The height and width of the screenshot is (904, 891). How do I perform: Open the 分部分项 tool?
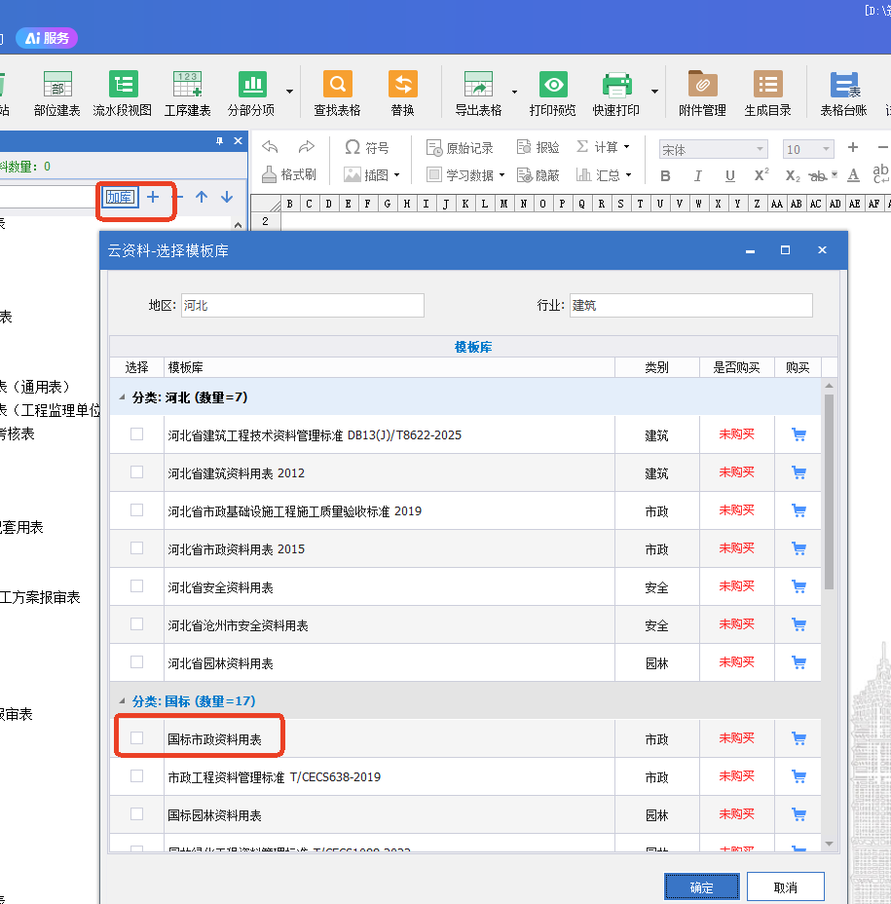pos(251,94)
